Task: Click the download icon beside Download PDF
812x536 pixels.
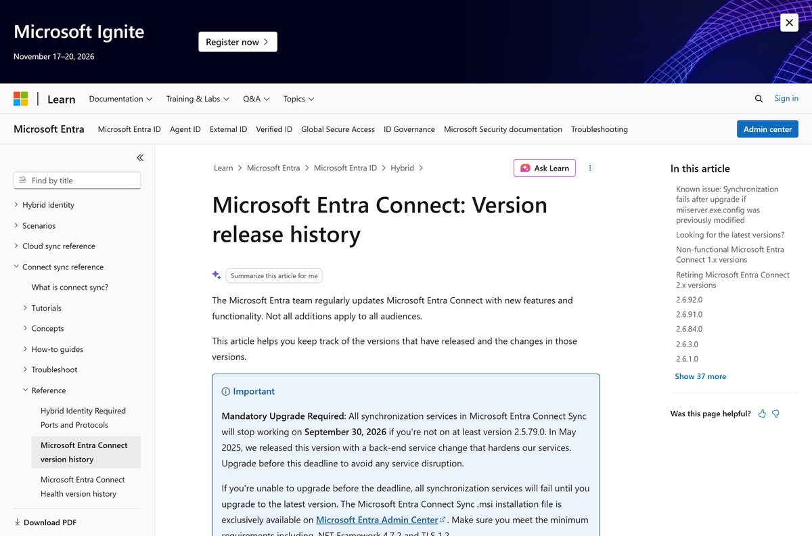Action: (17, 522)
